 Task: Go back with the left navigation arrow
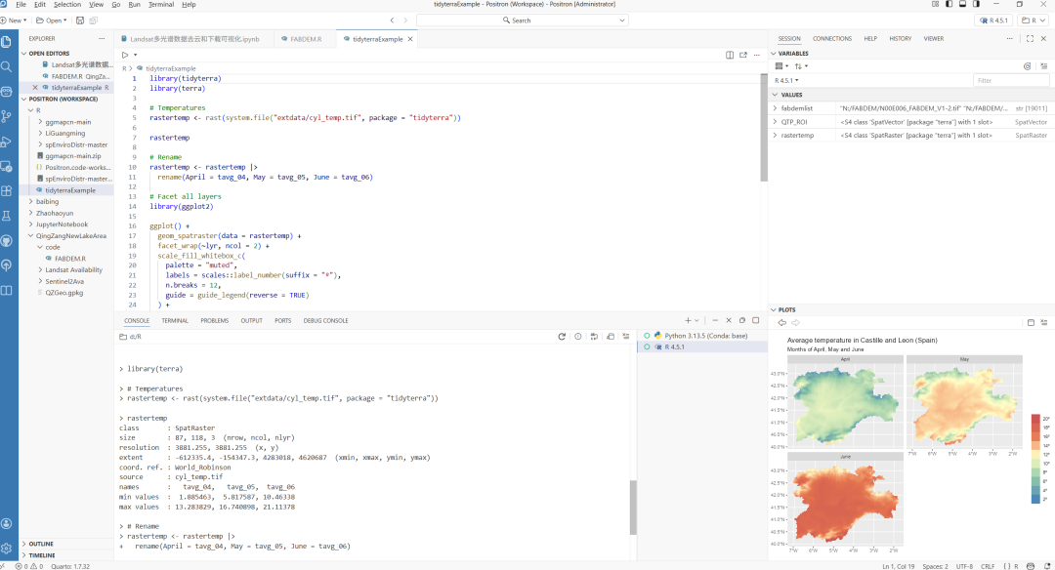(393, 20)
